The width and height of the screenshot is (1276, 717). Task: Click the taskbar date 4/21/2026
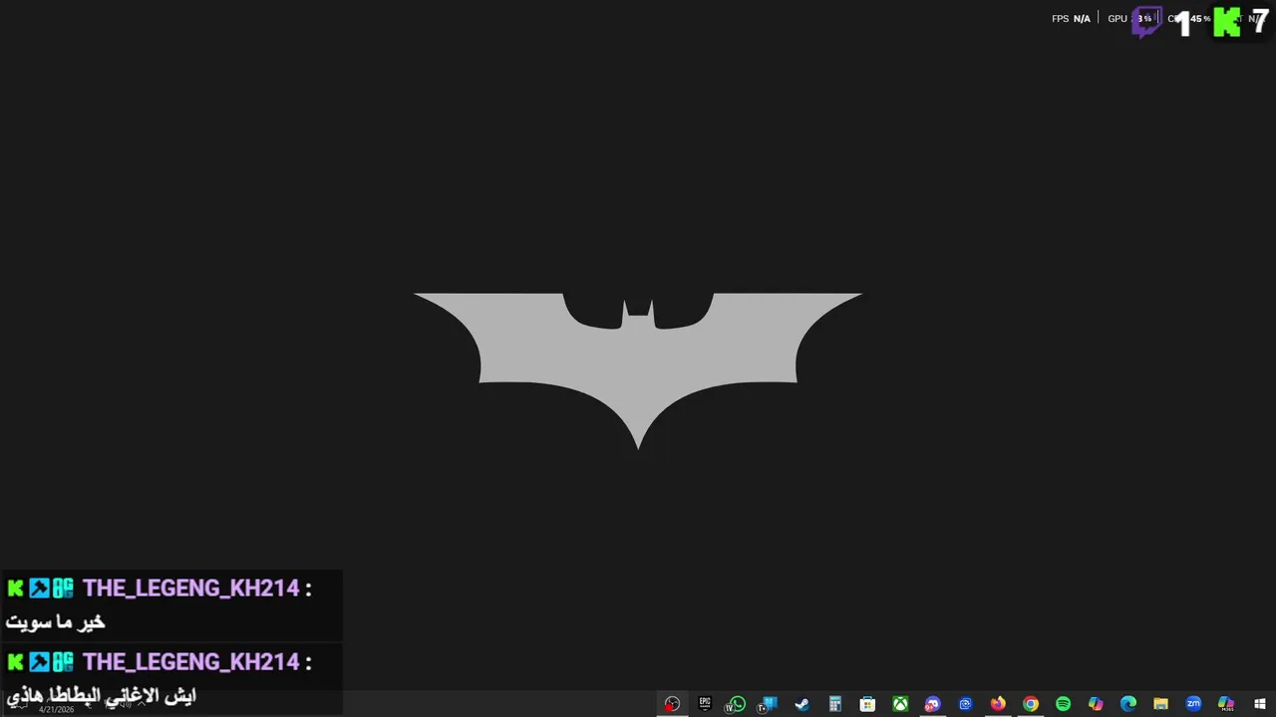tap(56, 709)
